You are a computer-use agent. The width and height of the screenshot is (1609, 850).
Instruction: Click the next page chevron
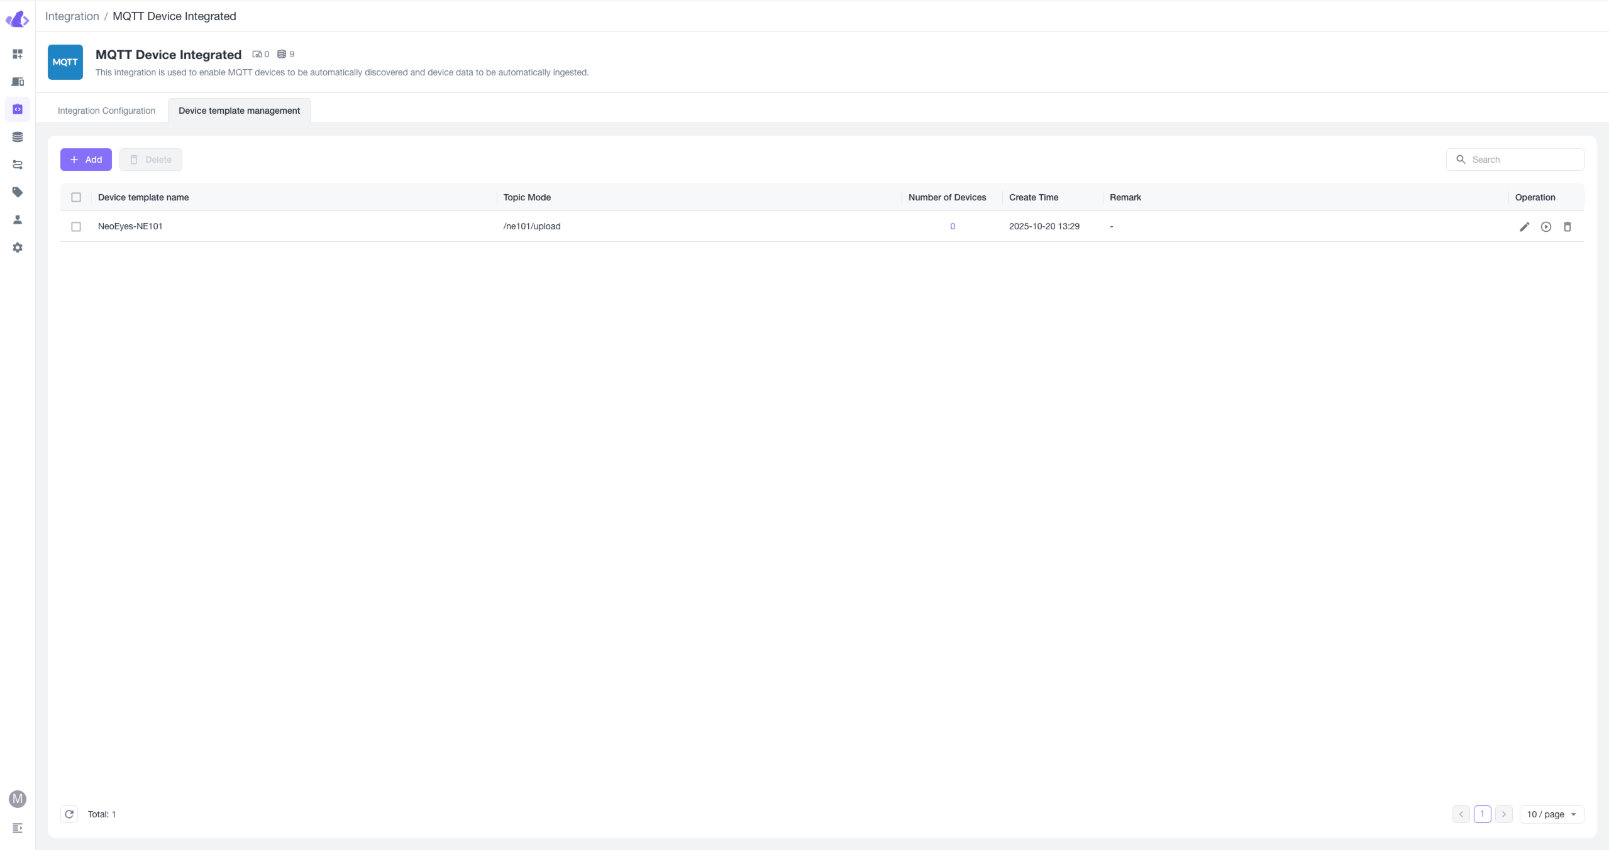[1503, 814]
